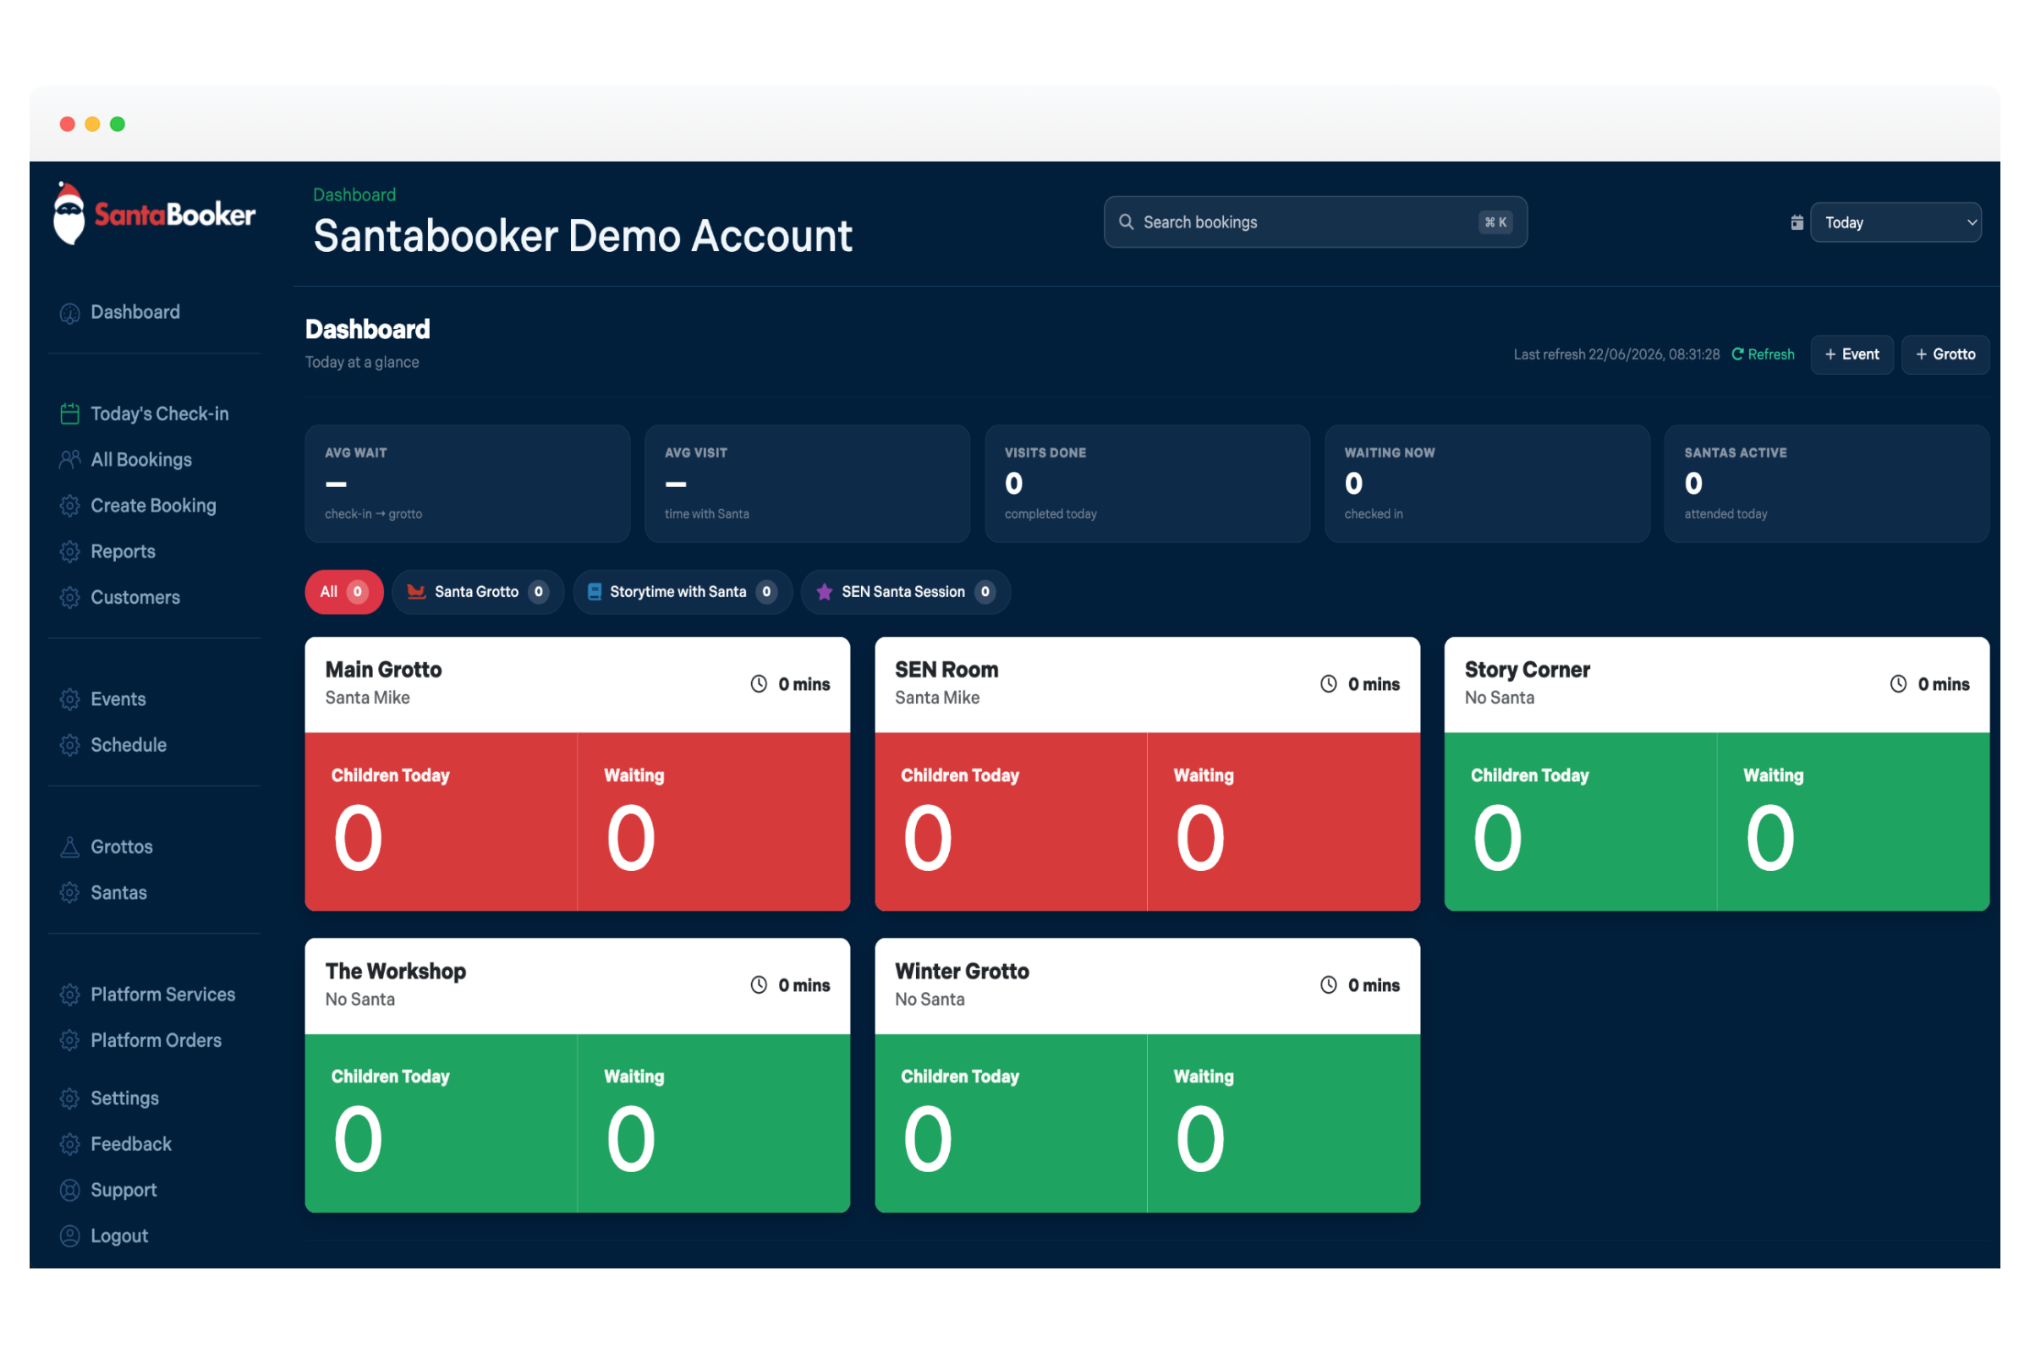The height and width of the screenshot is (1353, 2030).
Task: Click the All Bookings people icon
Action: point(70,460)
